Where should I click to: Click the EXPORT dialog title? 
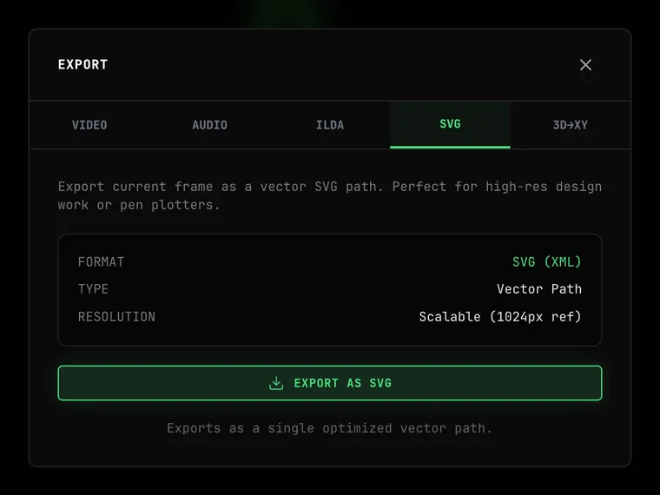pyautogui.click(x=82, y=64)
